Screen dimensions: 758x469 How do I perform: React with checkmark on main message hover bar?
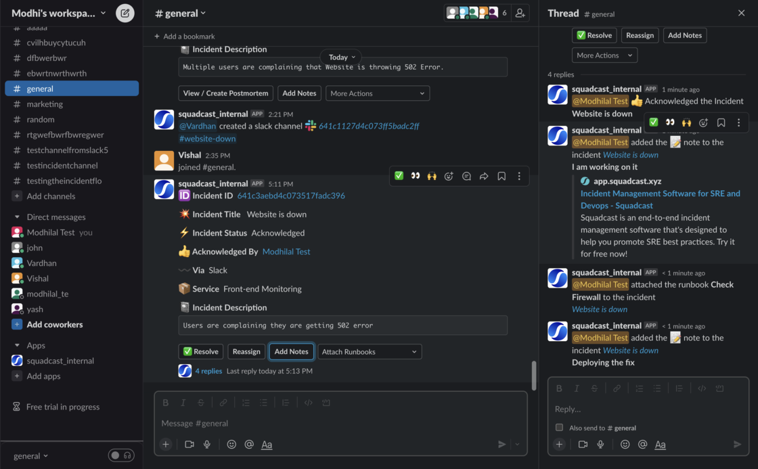click(x=399, y=176)
